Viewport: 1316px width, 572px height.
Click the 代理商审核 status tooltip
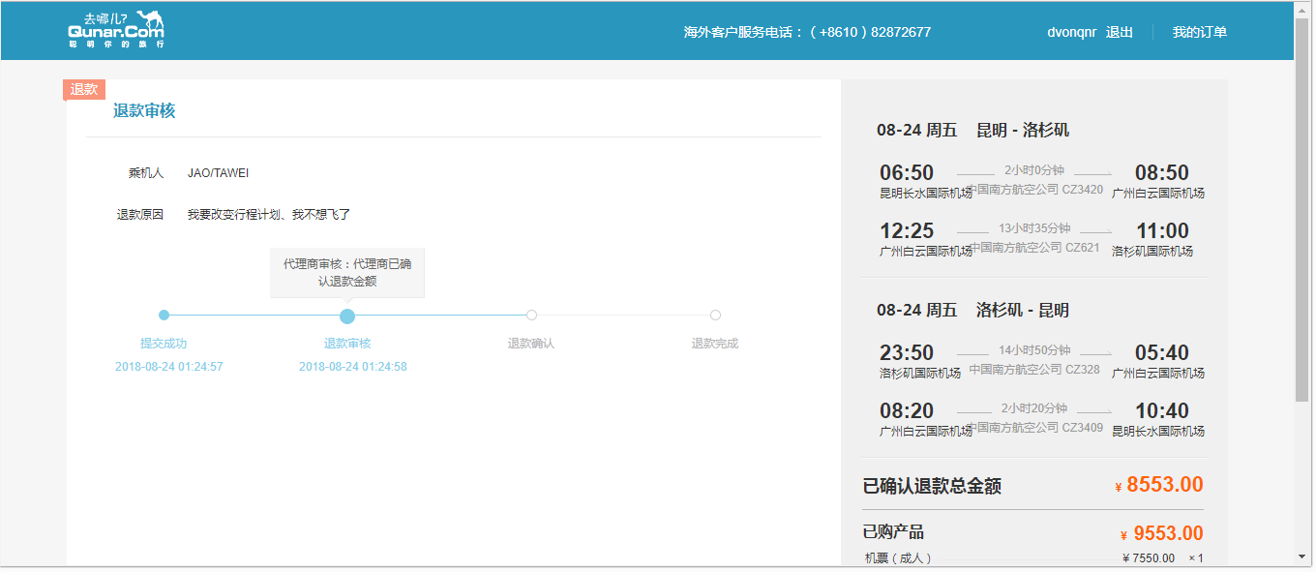pyautogui.click(x=346, y=272)
